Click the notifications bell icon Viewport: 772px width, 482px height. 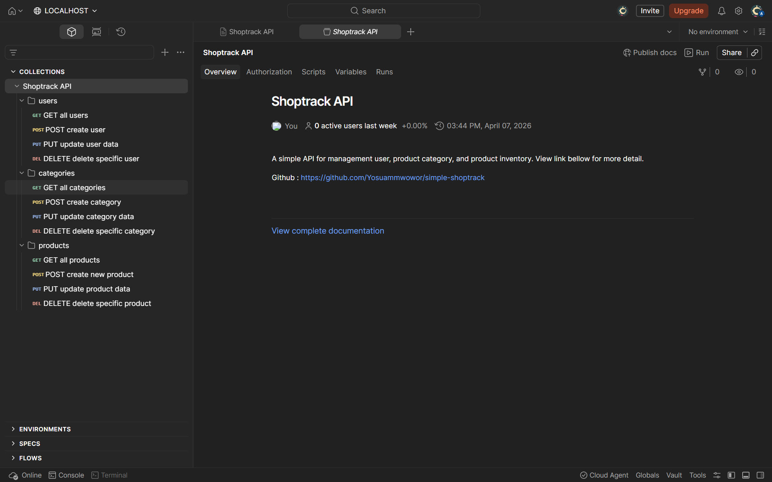point(721,11)
